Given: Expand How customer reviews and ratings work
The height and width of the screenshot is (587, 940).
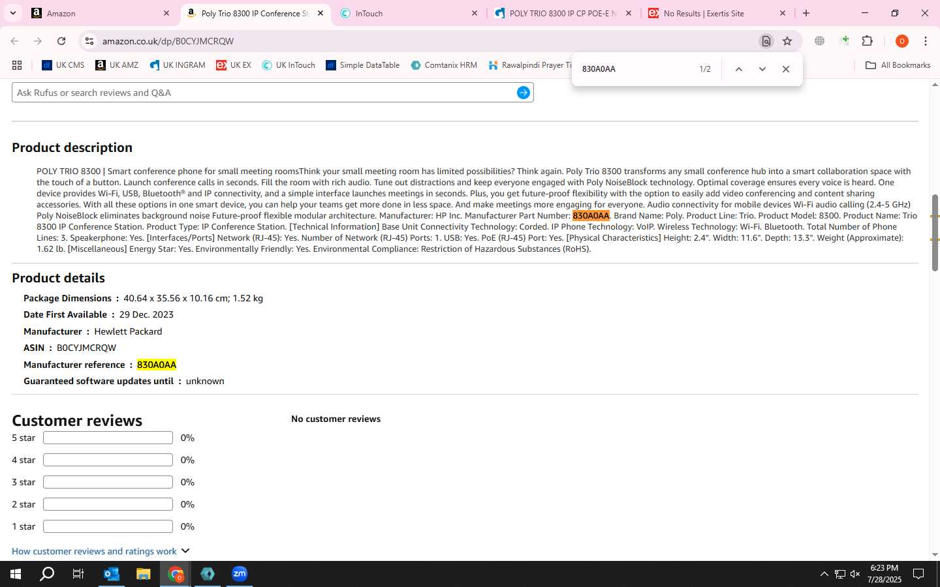Looking at the screenshot, I should tap(101, 551).
